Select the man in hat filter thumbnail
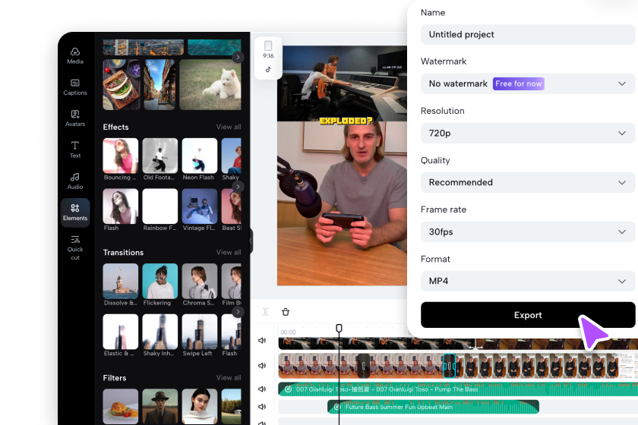638x425 pixels. (x=160, y=406)
